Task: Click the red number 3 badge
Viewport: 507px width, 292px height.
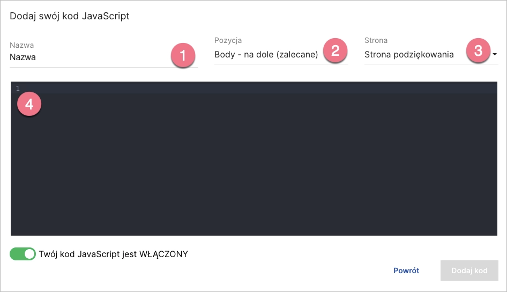Action: [478, 52]
